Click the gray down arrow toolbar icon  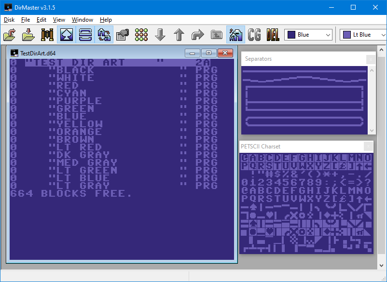pos(160,35)
